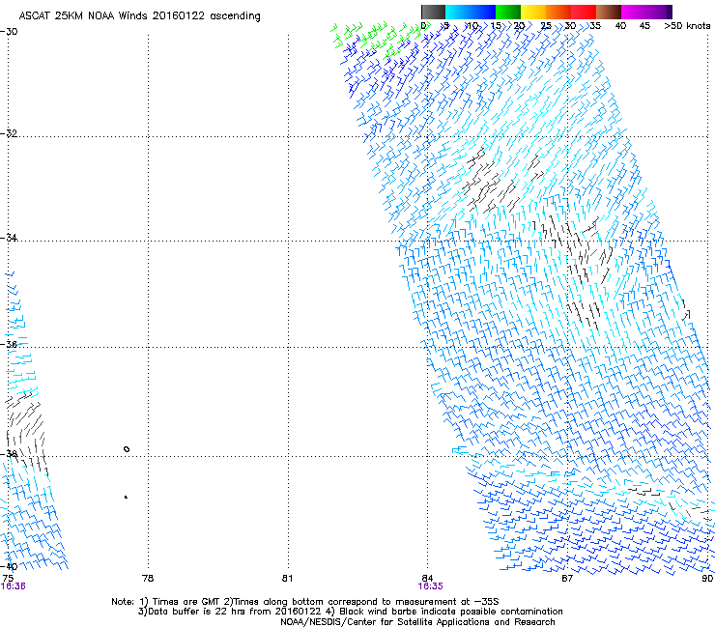Click the '>50 knots' scale label
This screenshot has width=715, height=628.
(687, 26)
